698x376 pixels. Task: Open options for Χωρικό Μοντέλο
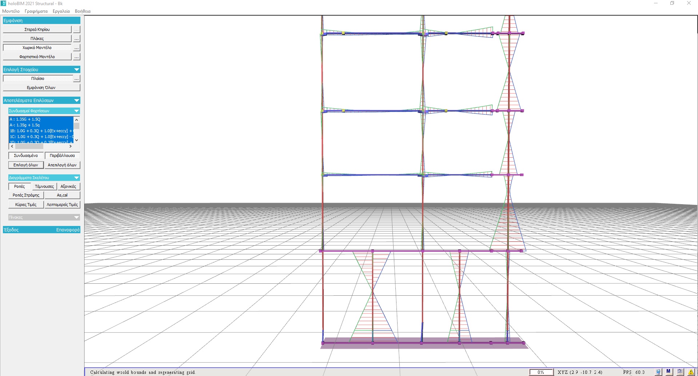pos(76,48)
